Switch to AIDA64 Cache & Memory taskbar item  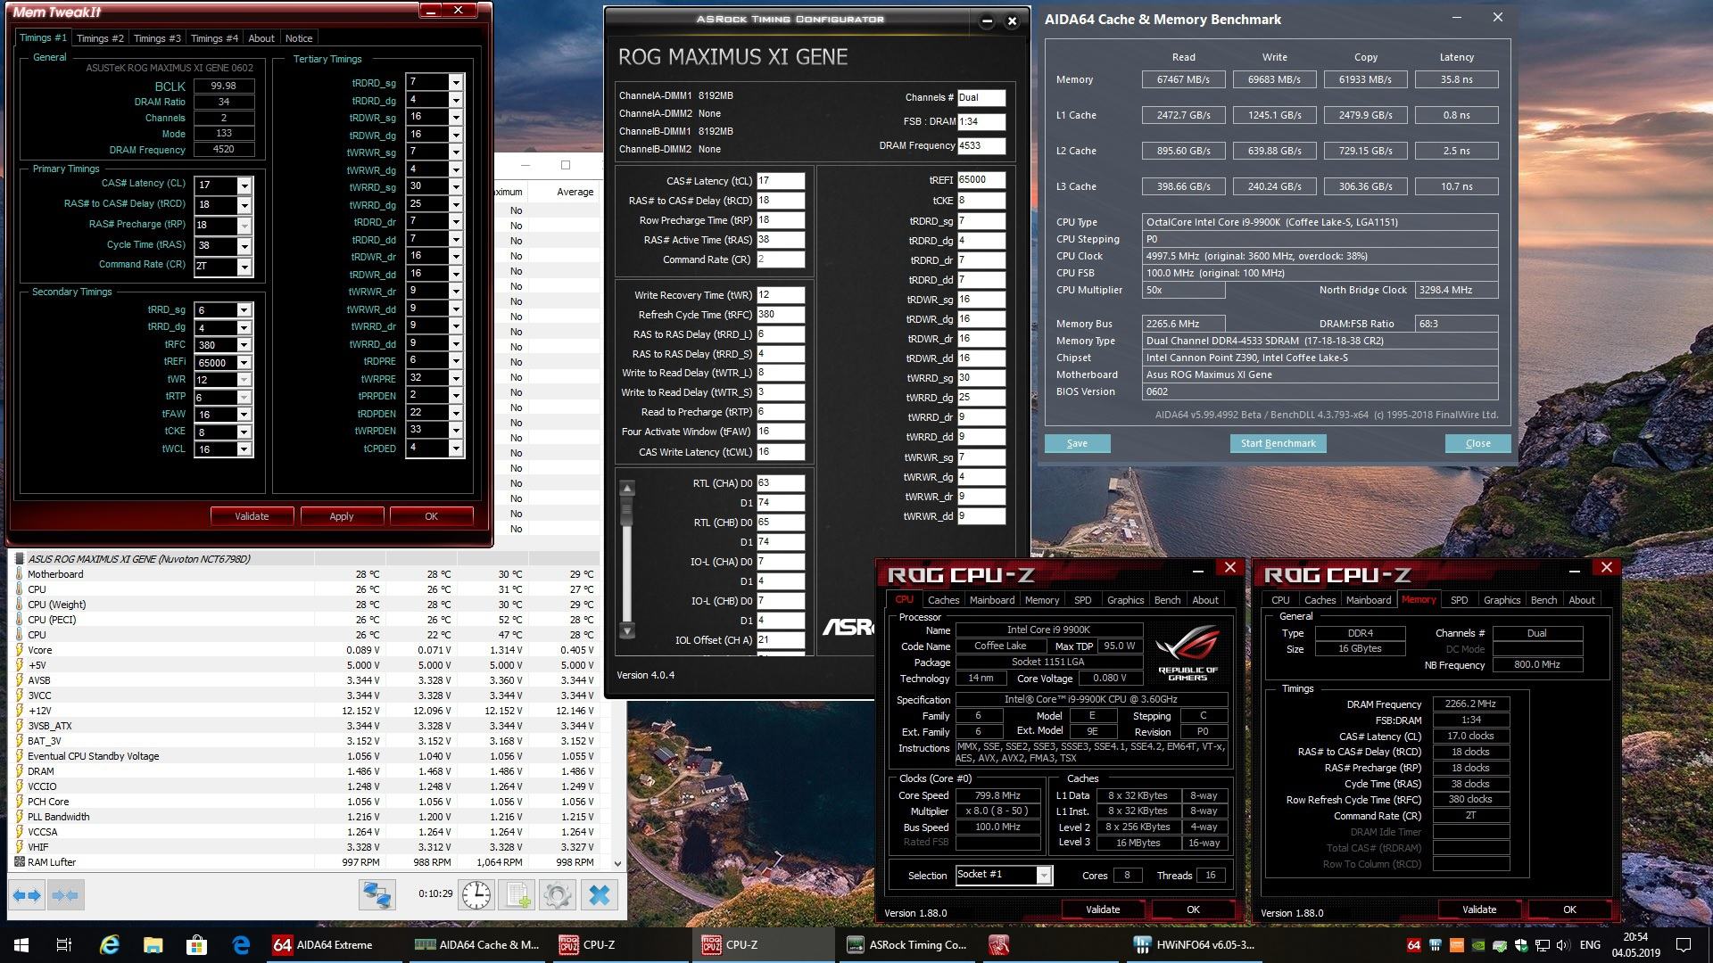(477, 945)
